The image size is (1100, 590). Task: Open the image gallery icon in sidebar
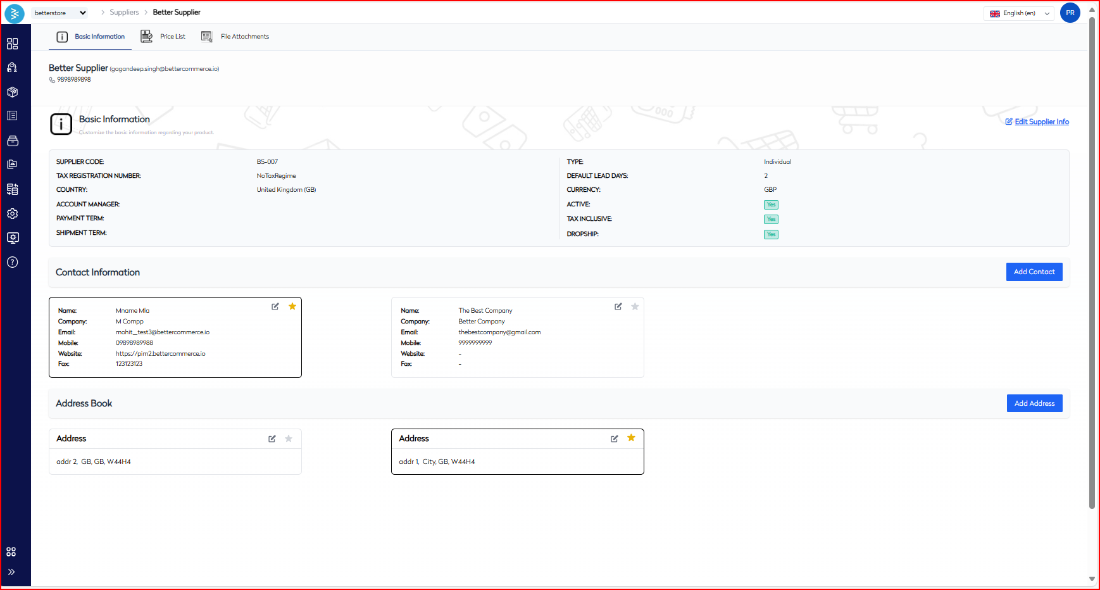pyautogui.click(x=12, y=165)
